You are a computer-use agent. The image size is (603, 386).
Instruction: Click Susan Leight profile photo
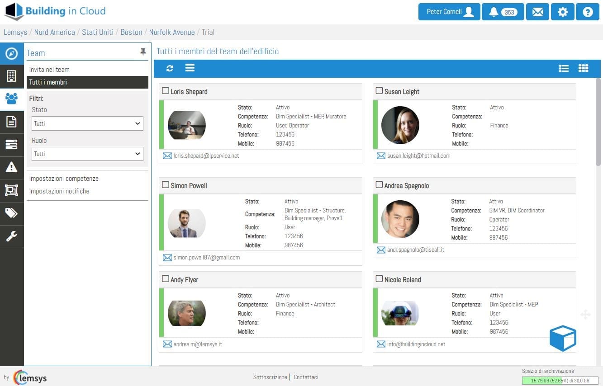(400, 125)
